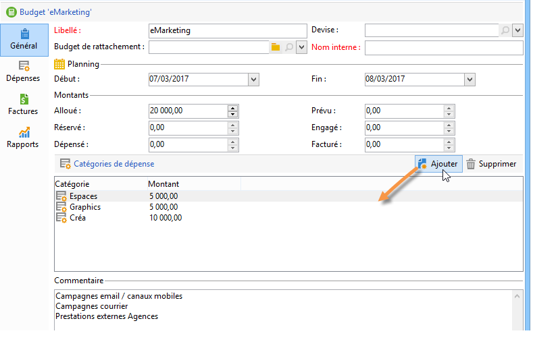
Task: Click the Graphics row icon
Action: pos(61,207)
